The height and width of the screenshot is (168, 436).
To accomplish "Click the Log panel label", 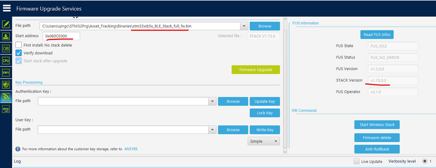I will [x=17, y=161].
